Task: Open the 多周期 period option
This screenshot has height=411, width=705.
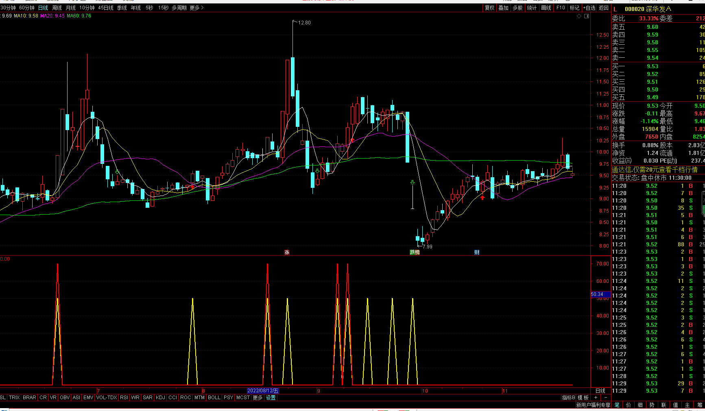Action: point(179,8)
